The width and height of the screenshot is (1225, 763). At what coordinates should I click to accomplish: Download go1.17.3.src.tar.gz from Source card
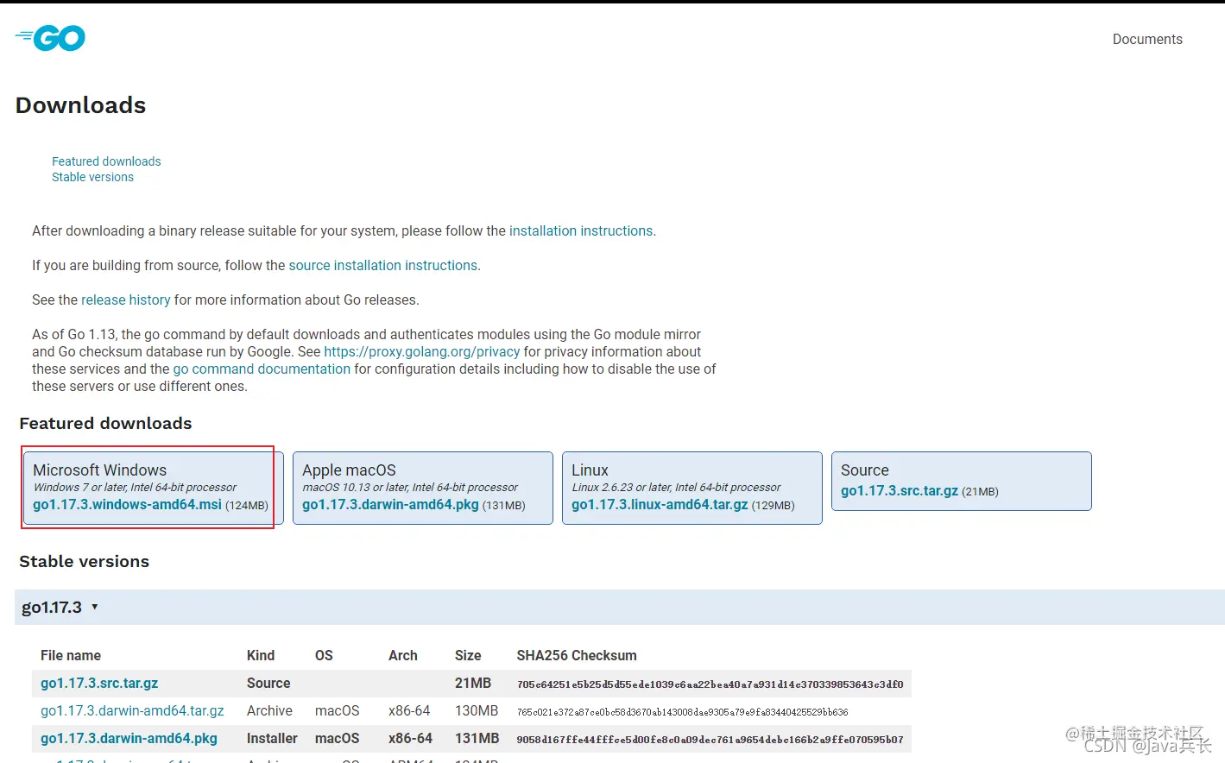[x=900, y=490]
